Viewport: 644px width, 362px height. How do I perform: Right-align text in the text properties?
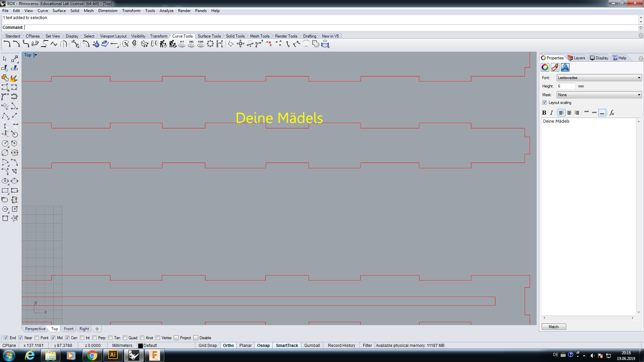[577, 113]
